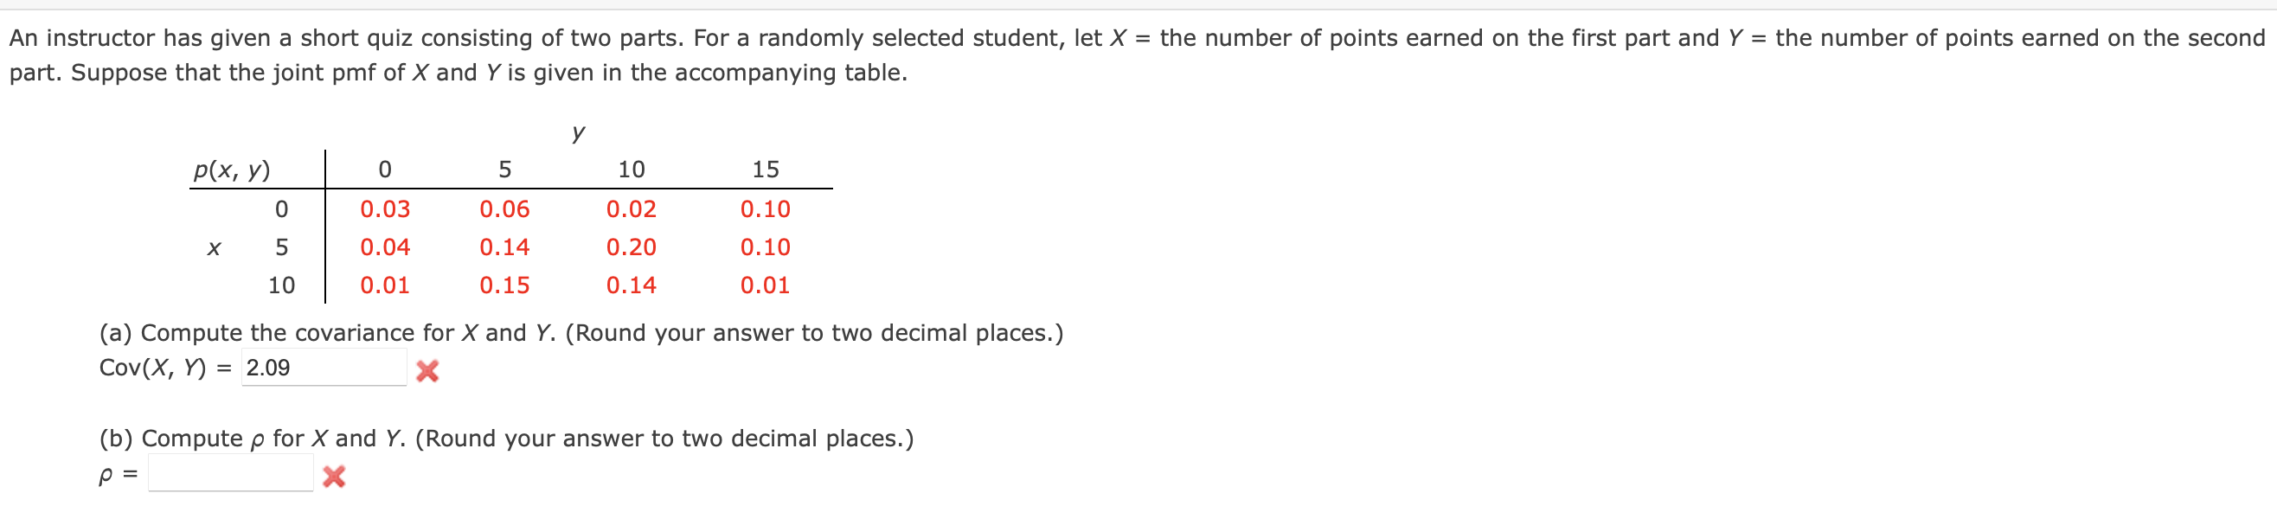This screenshot has height=519, width=2277.
Task: Click the red value 0.15 in the bottom row
Action: 504,285
